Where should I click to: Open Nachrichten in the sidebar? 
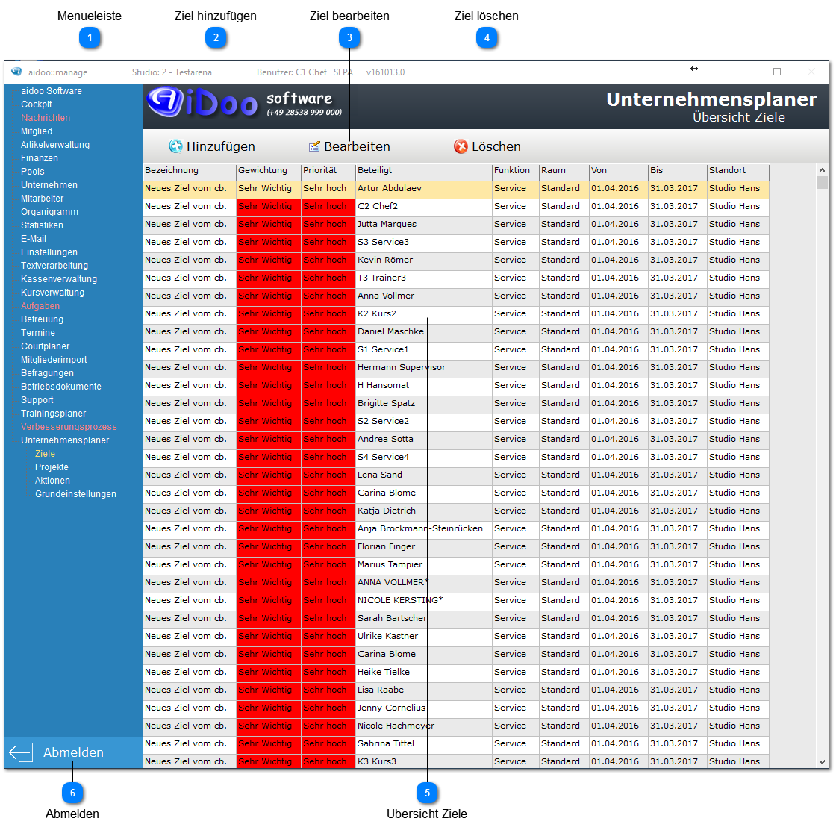click(46, 118)
